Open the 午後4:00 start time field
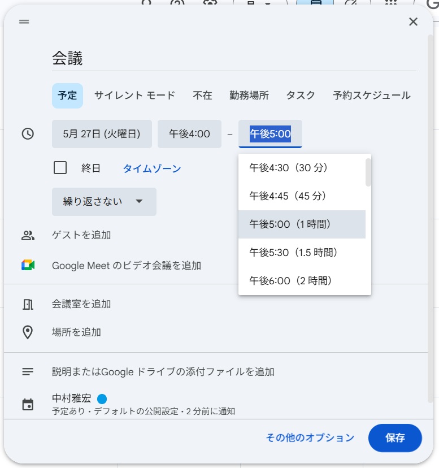Image resolution: width=439 pixels, height=468 pixels. tap(189, 134)
